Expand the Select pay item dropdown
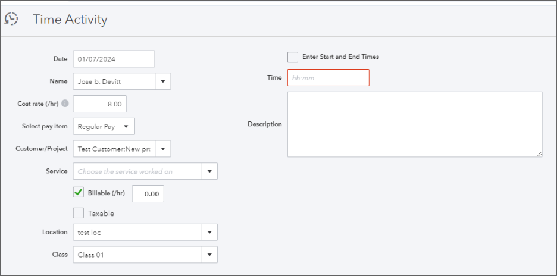557x276 pixels. [126, 127]
